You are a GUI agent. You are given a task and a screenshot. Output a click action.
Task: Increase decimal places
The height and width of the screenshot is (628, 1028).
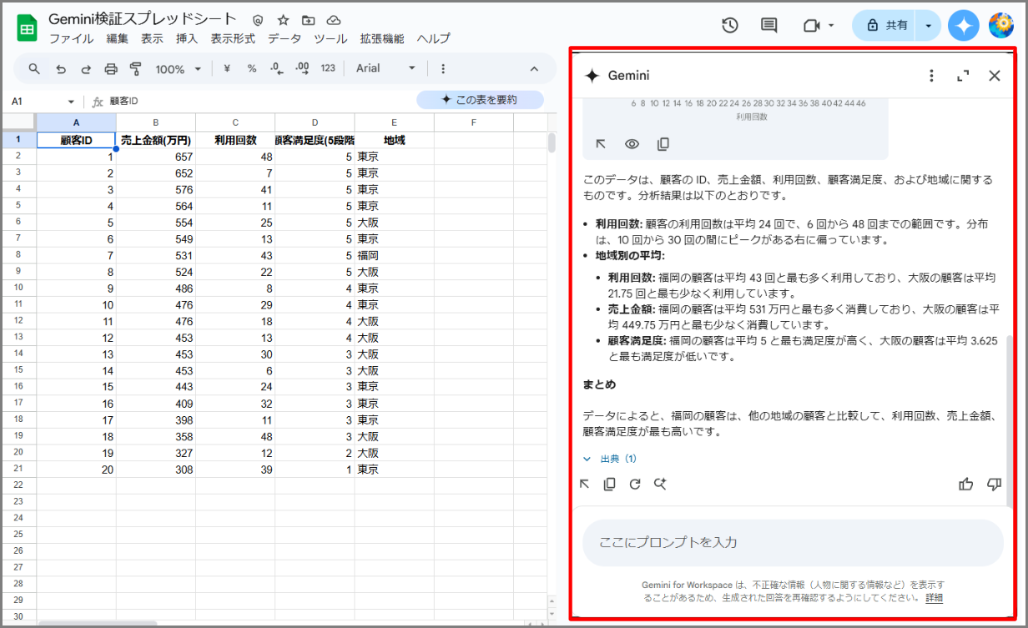click(302, 68)
